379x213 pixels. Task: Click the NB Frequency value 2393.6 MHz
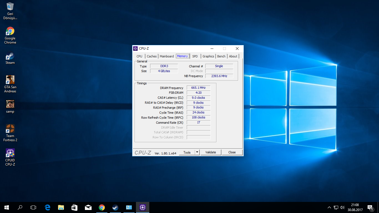pyautogui.click(x=219, y=76)
